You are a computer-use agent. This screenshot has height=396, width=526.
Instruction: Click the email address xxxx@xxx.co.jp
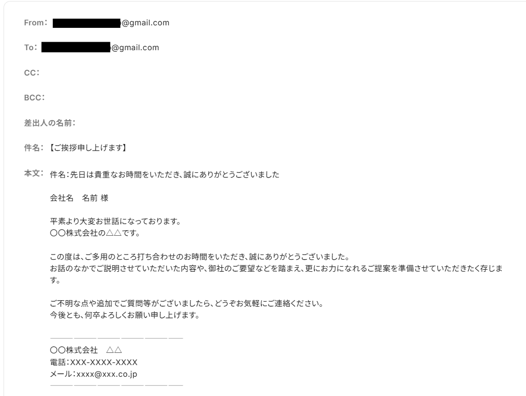coord(107,374)
